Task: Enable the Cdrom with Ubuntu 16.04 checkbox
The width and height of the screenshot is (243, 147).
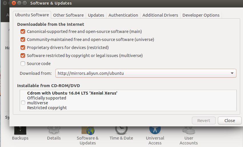Action: pyautogui.click(x=23, y=103)
